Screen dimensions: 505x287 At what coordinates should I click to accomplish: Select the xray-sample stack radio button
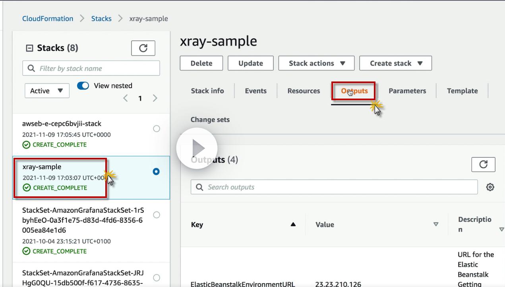point(156,171)
